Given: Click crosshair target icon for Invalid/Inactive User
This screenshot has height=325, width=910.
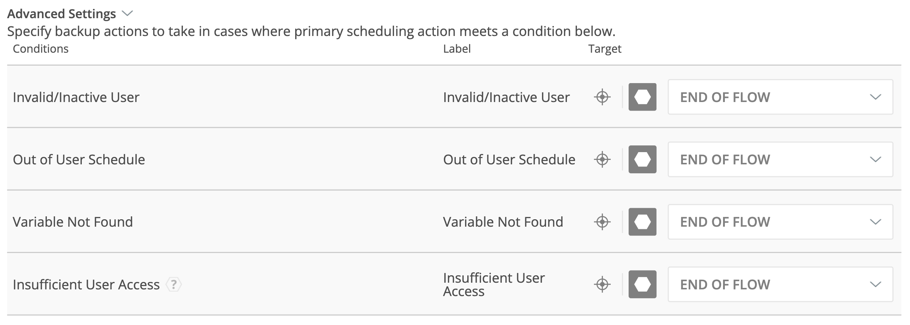Looking at the screenshot, I should [x=602, y=97].
